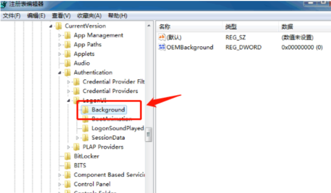The width and height of the screenshot is (331, 193).
Task: Select the App Management key label
Action: click(98, 35)
